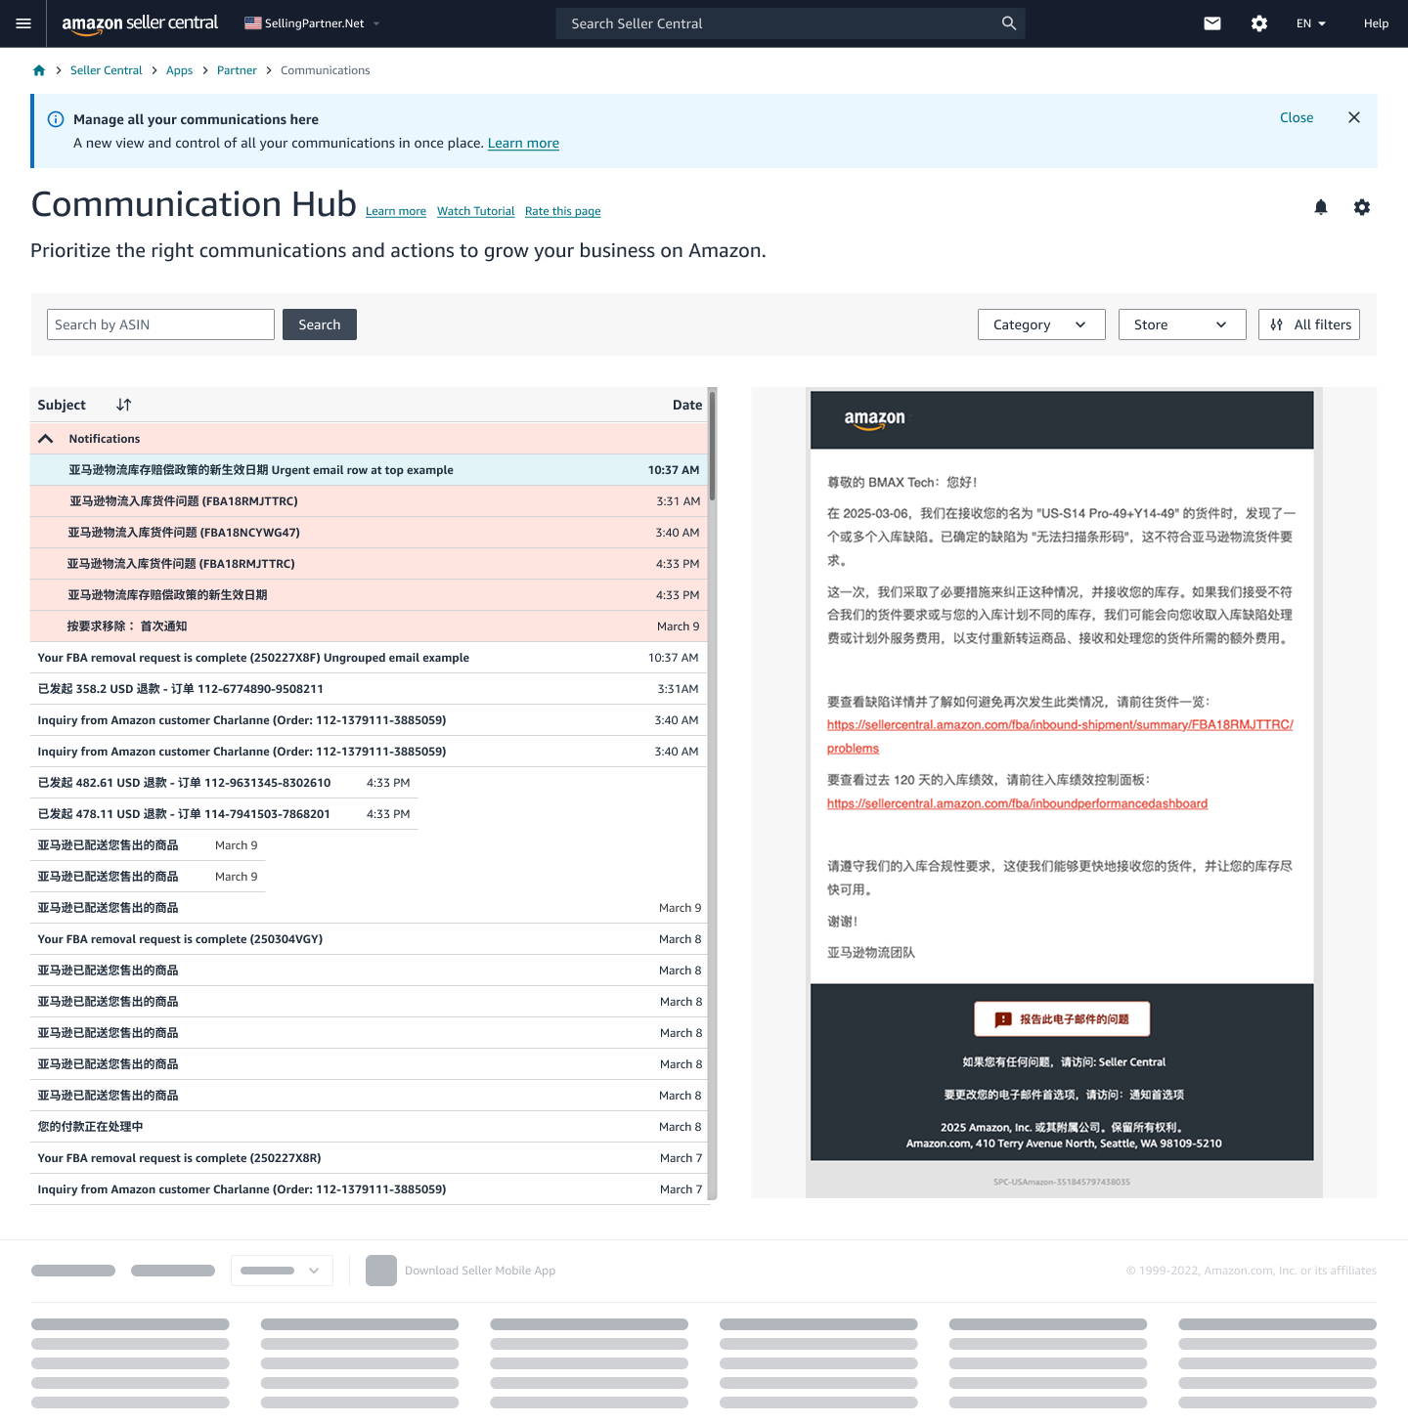The width and height of the screenshot is (1408, 1424).
Task: Click Rate this page link
Action: [562, 211]
